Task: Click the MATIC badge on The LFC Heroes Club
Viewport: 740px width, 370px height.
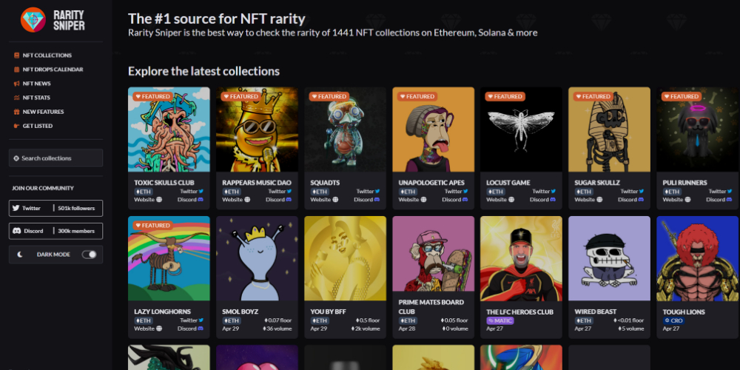Action: click(x=500, y=321)
